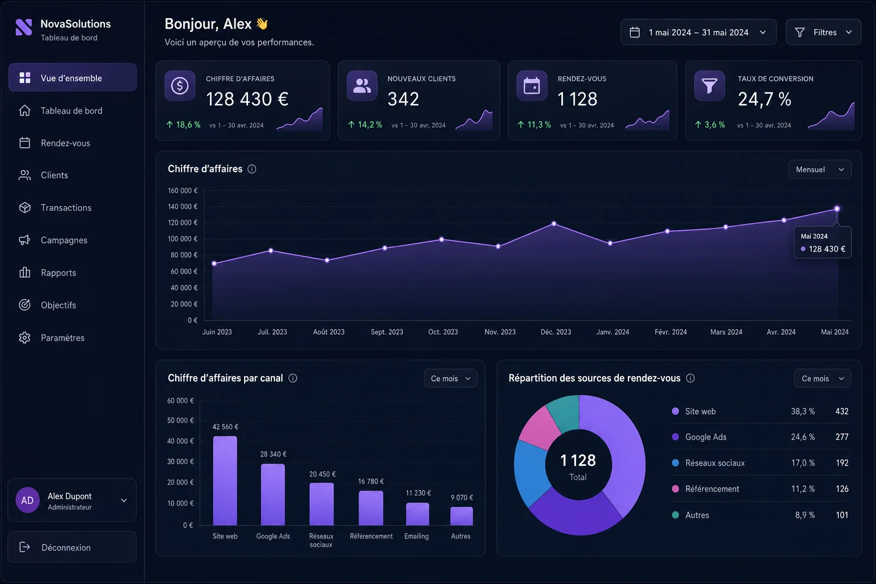Click the Emailing bar labeled 11 230 €

coord(417,514)
